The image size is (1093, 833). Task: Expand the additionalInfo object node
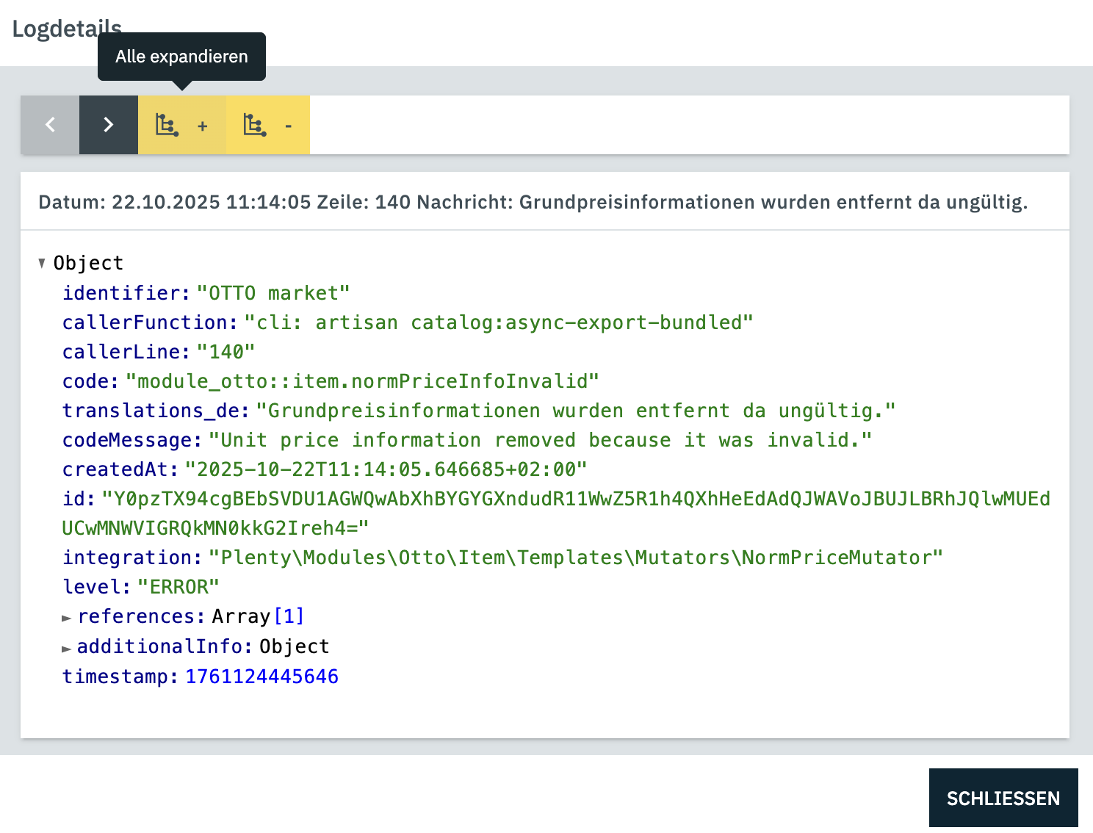(x=67, y=648)
